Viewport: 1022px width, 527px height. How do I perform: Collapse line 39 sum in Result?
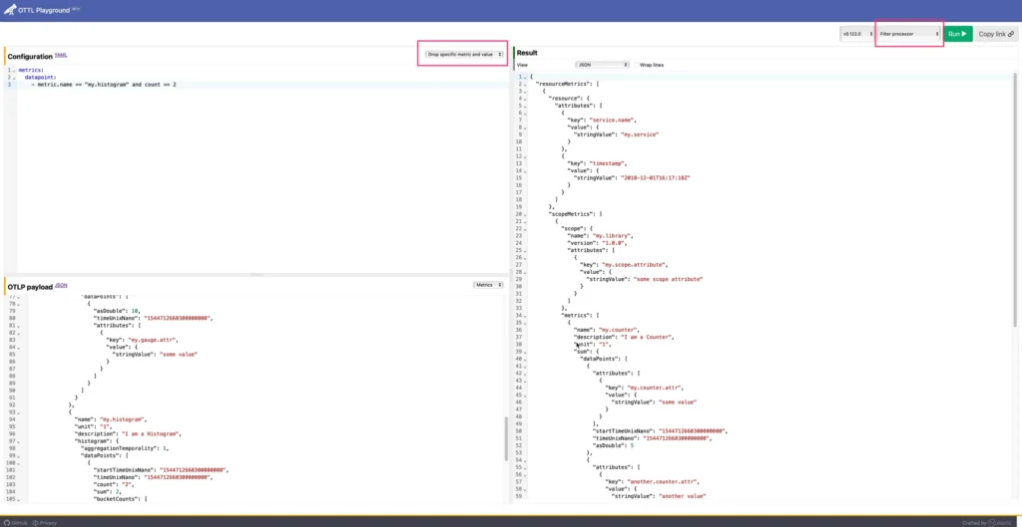click(527, 352)
